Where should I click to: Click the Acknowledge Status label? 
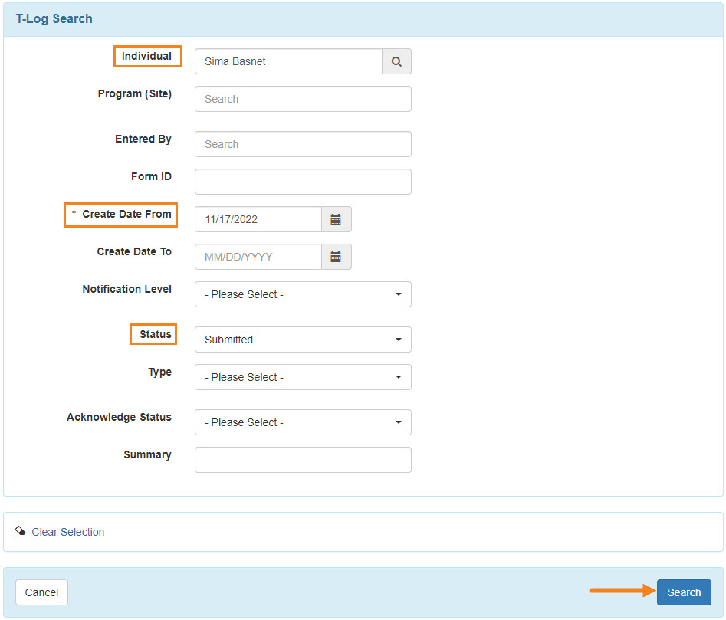click(x=120, y=418)
